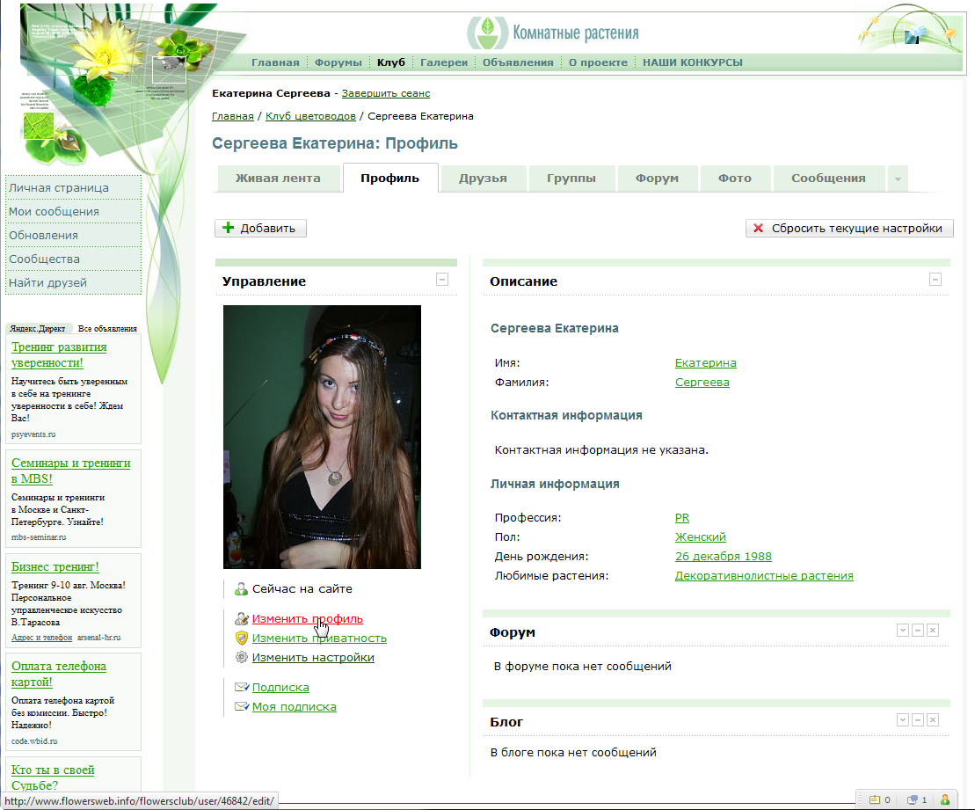The width and height of the screenshot is (975, 810).
Task: Click the gear icon beside Изменить настройки
Action: tap(241, 658)
